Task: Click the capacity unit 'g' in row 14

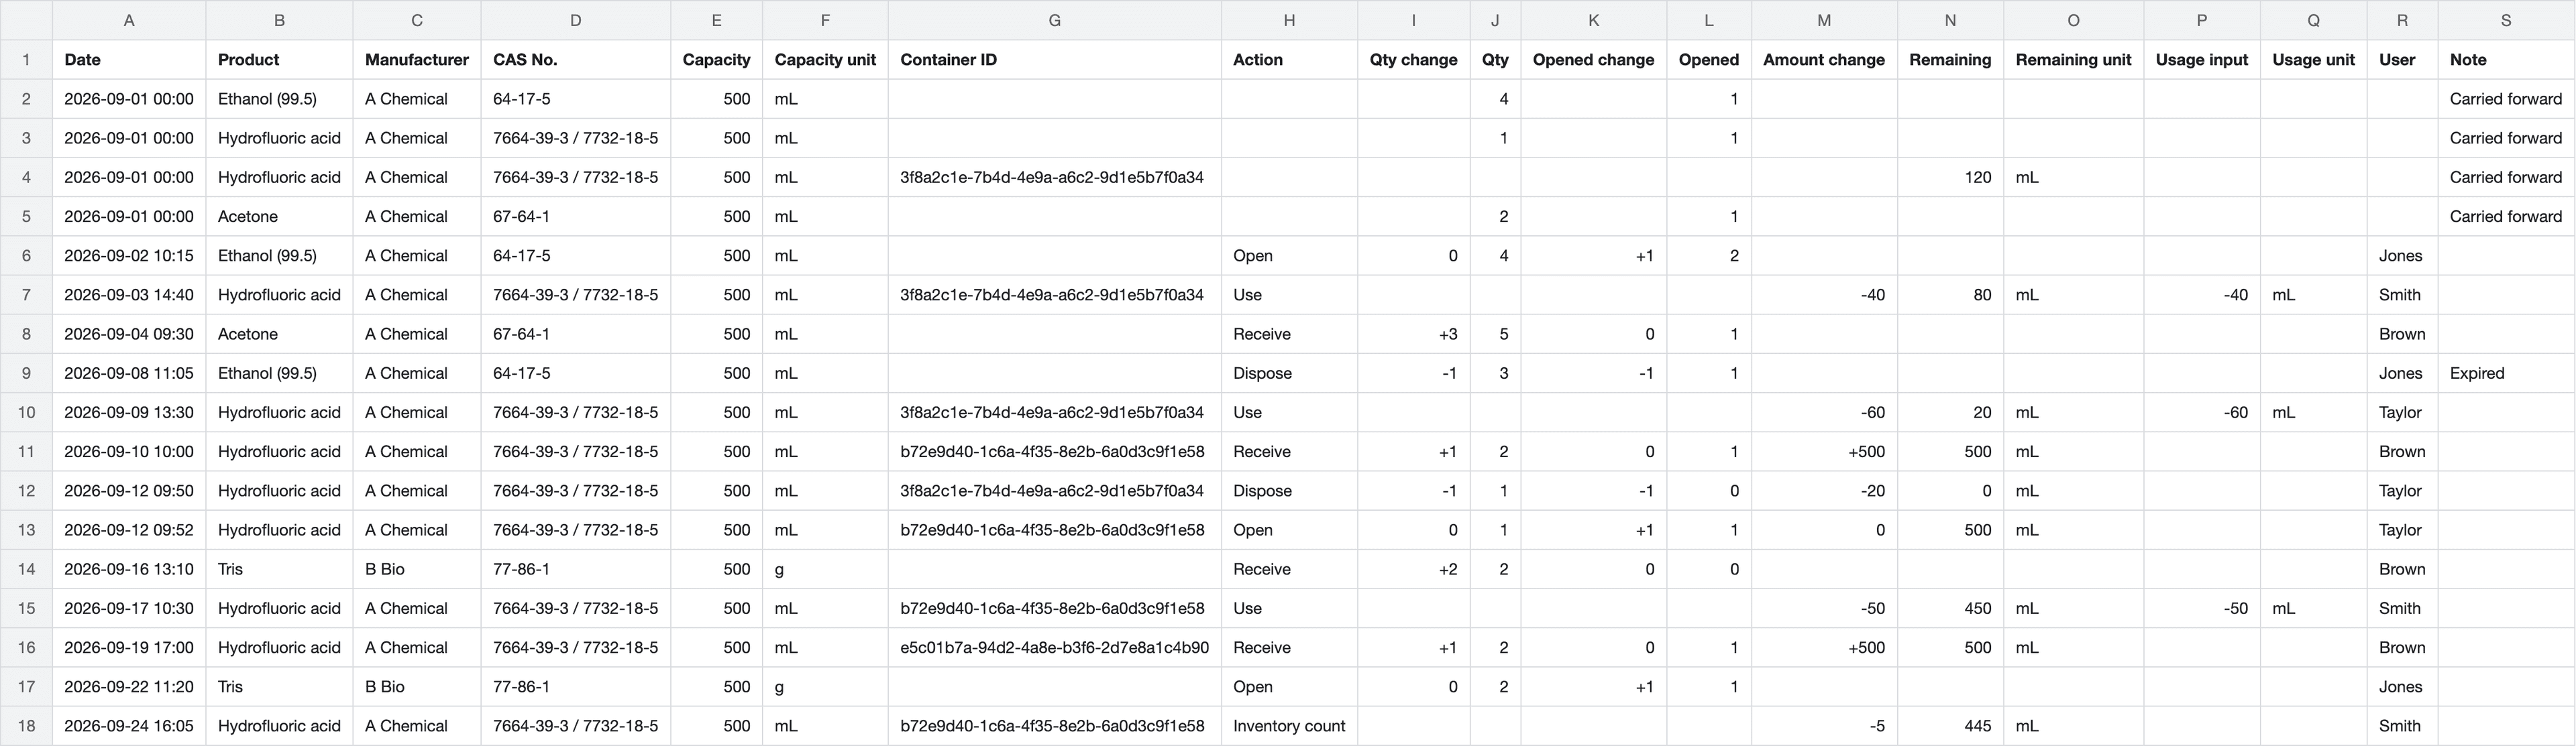Action: [825, 569]
